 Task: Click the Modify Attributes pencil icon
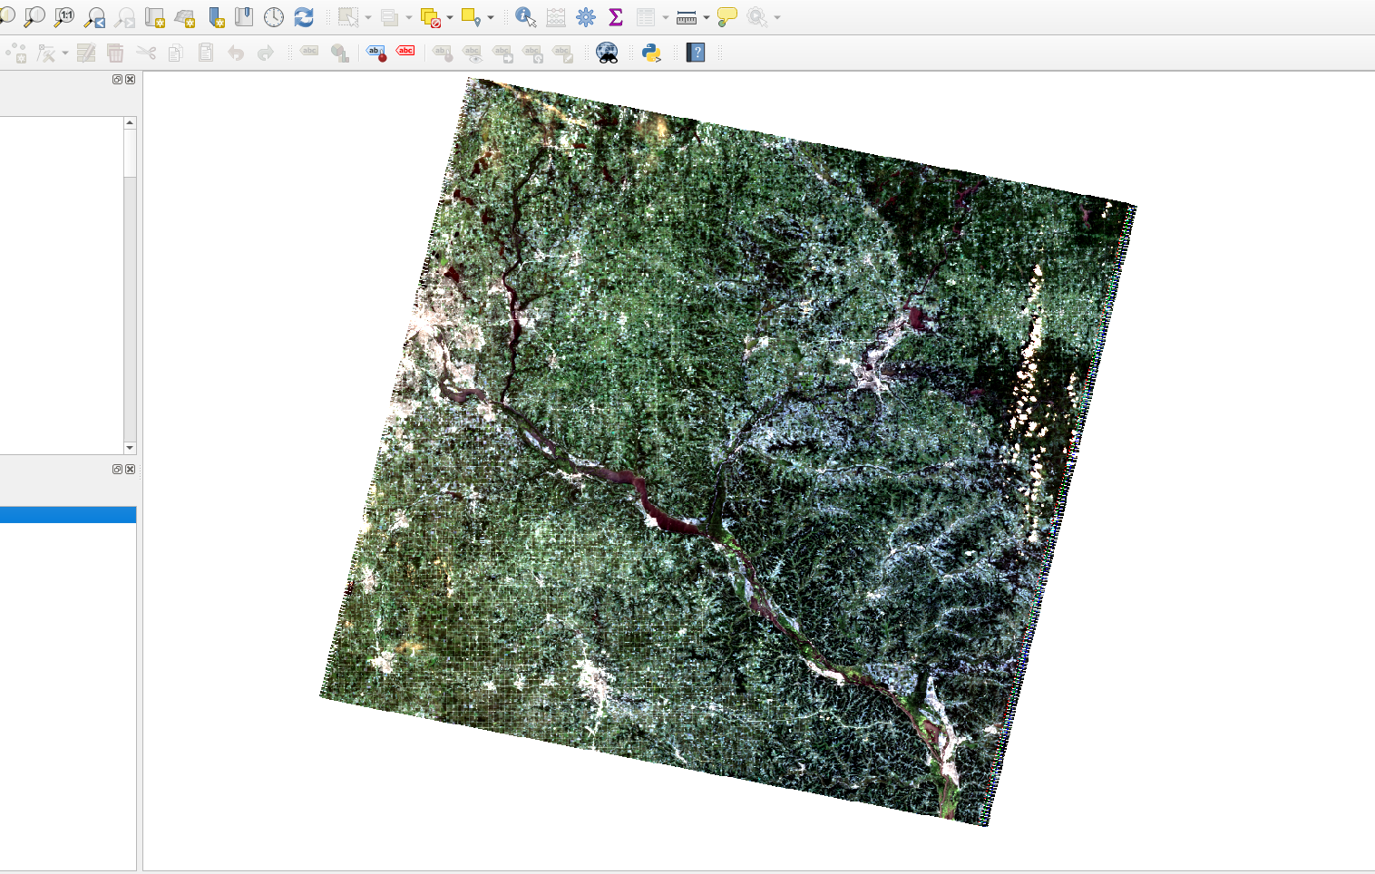click(86, 53)
